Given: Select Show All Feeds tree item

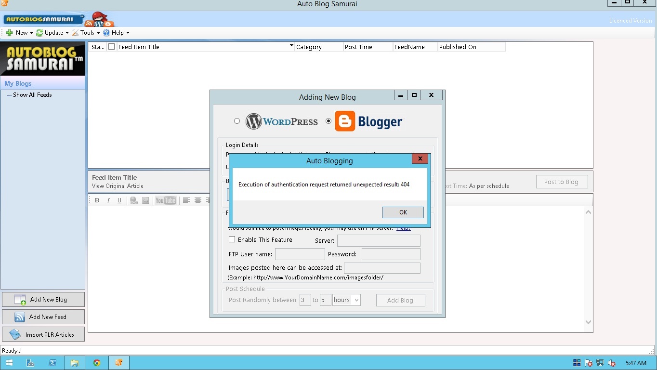Looking at the screenshot, I should pyautogui.click(x=32, y=95).
